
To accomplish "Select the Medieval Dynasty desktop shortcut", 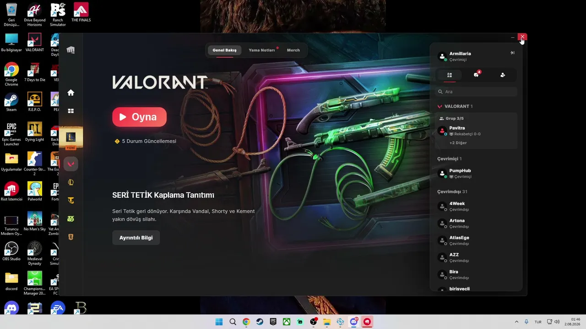I will [x=35, y=254].
